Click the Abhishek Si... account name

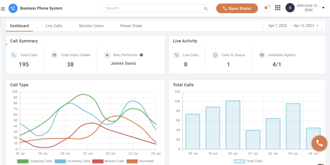click(x=308, y=5)
